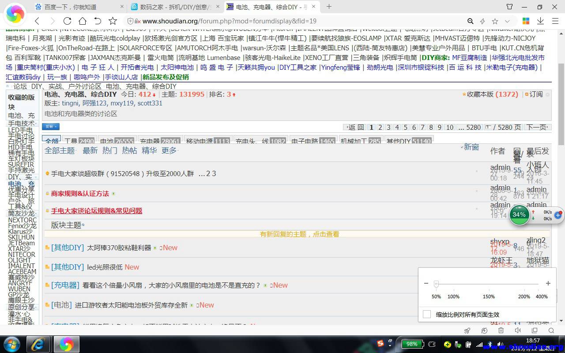Enable 缩放比例对所有页面生效 checkbox

pyautogui.click(x=427, y=314)
